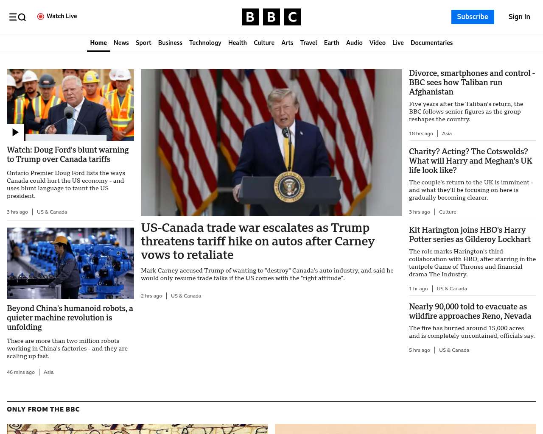543x434 pixels.
Task: Click US & Canada tag under Doug Ford story
Action: tap(52, 212)
